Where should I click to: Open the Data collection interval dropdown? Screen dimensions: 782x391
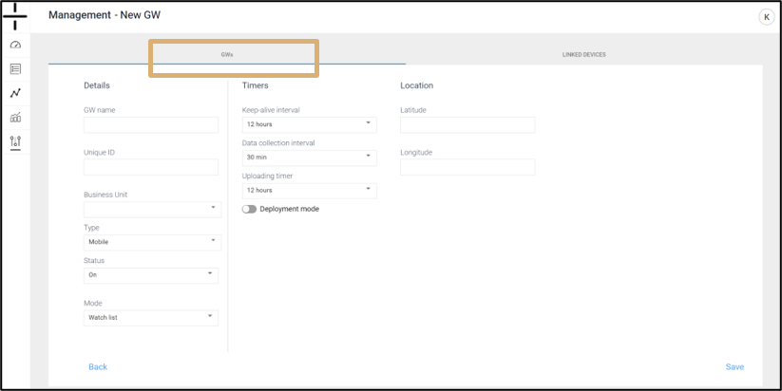click(309, 158)
